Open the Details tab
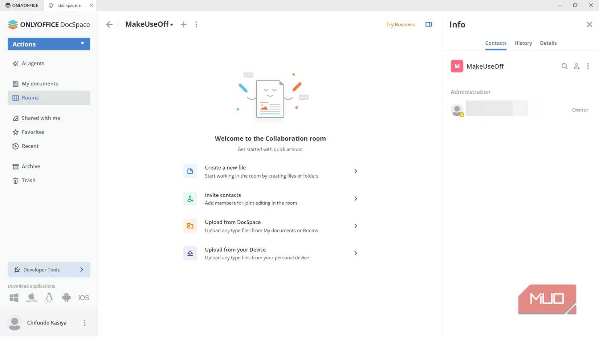The width and height of the screenshot is (599, 337). [548, 43]
